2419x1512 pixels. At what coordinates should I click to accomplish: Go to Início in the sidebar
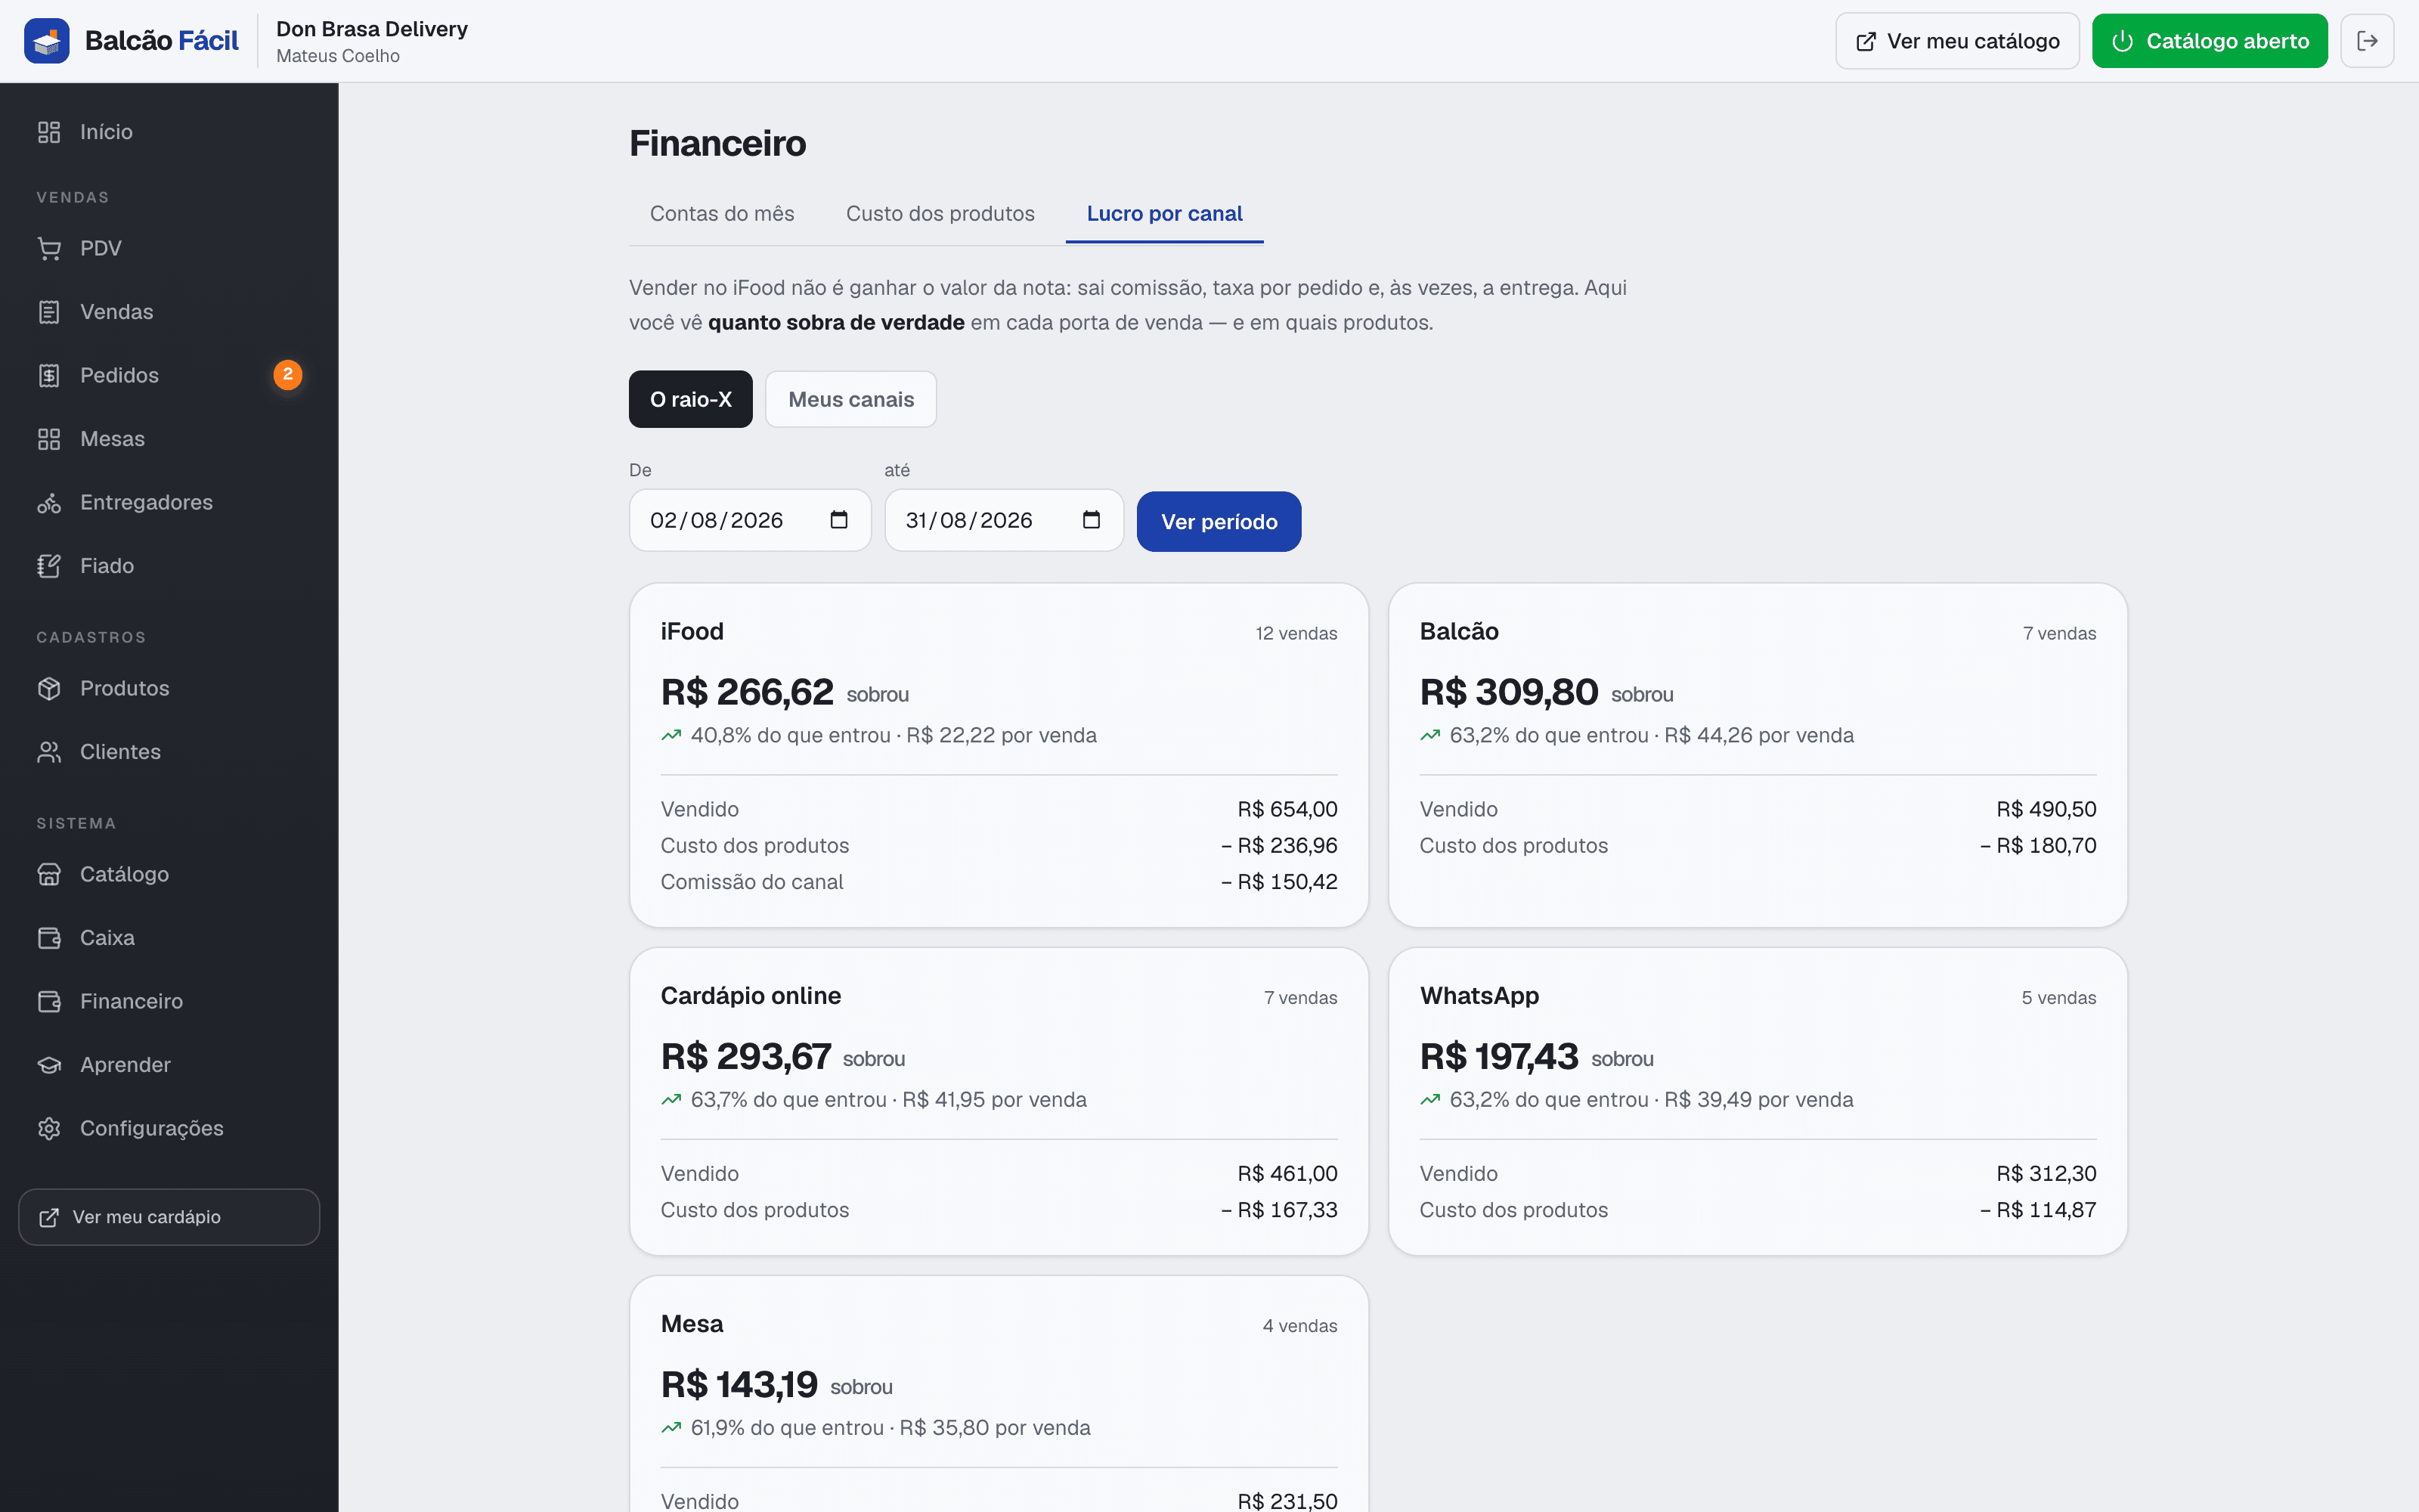point(169,132)
